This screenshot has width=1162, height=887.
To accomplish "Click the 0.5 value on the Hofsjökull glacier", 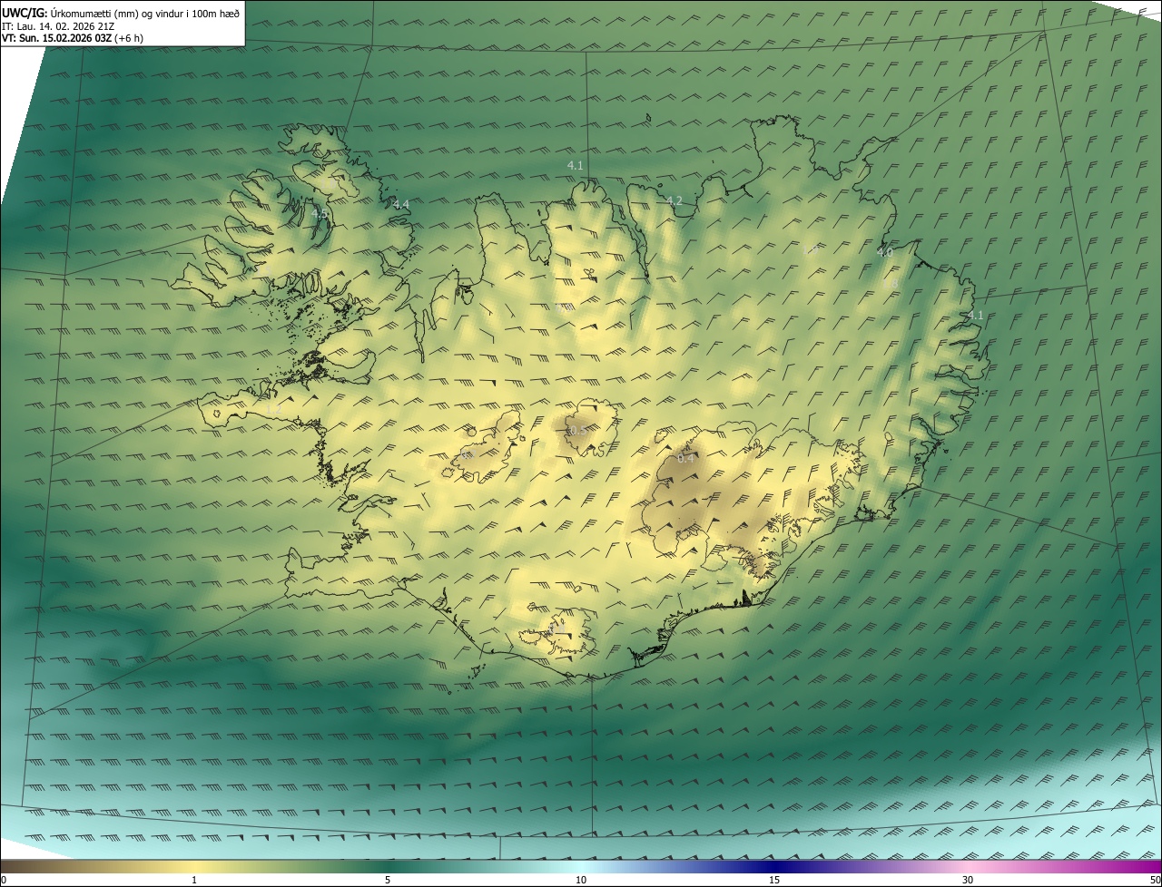I will pyautogui.click(x=577, y=431).
